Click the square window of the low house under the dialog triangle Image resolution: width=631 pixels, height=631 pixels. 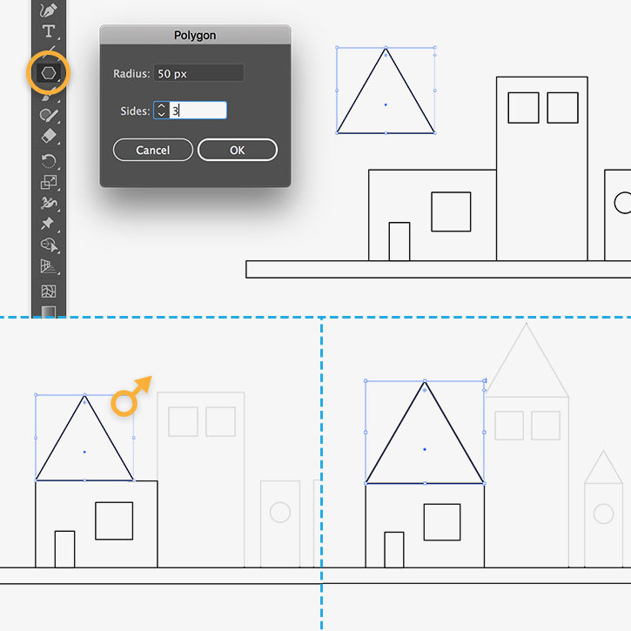coord(451,211)
